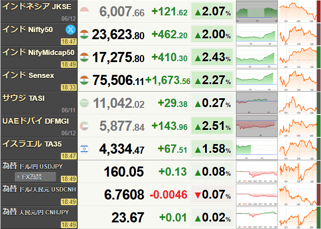Click the Indonesia flag icon
The image size is (321, 229).
84,11
